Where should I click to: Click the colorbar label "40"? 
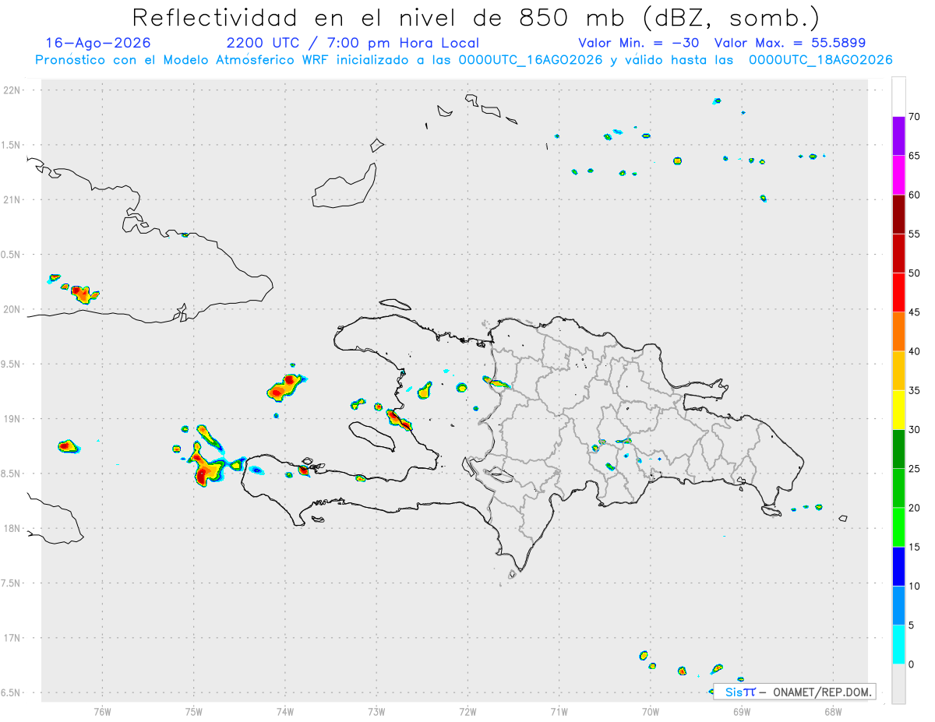coord(916,351)
